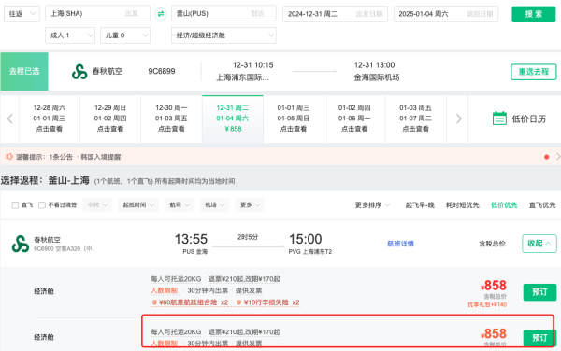Click the 2024-12-31 departure date field
This screenshot has width=561, height=351.
pyautogui.click(x=335, y=14)
